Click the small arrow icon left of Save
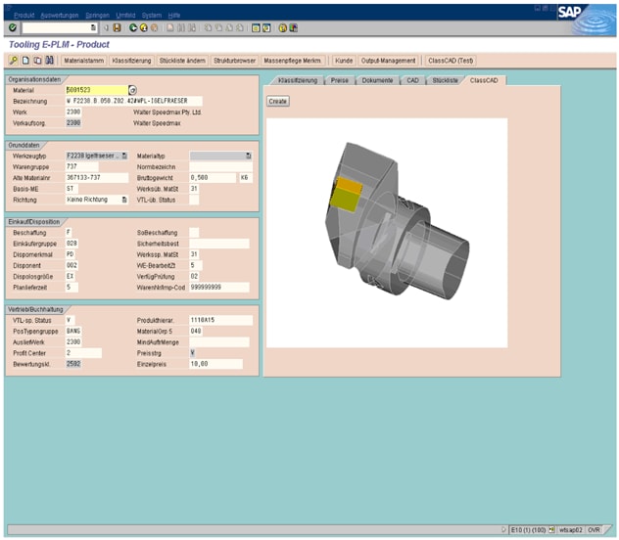 [106, 27]
